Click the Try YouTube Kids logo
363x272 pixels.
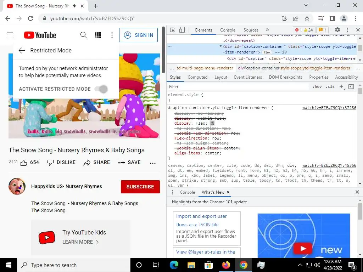click(47, 238)
